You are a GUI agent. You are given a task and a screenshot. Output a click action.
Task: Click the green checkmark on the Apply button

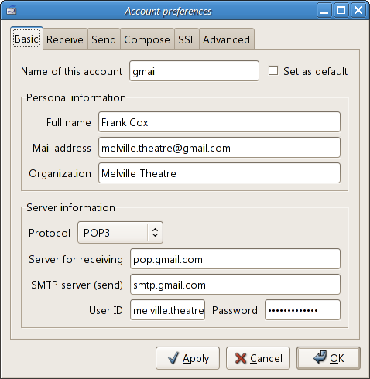[173, 358]
